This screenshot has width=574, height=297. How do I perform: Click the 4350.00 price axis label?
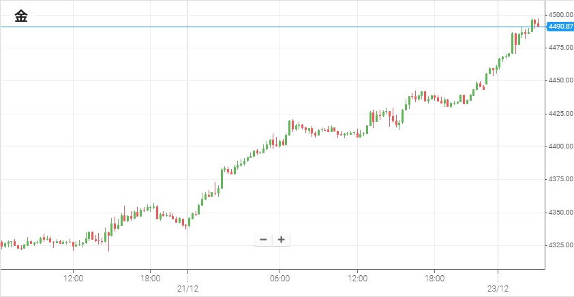pos(560,213)
